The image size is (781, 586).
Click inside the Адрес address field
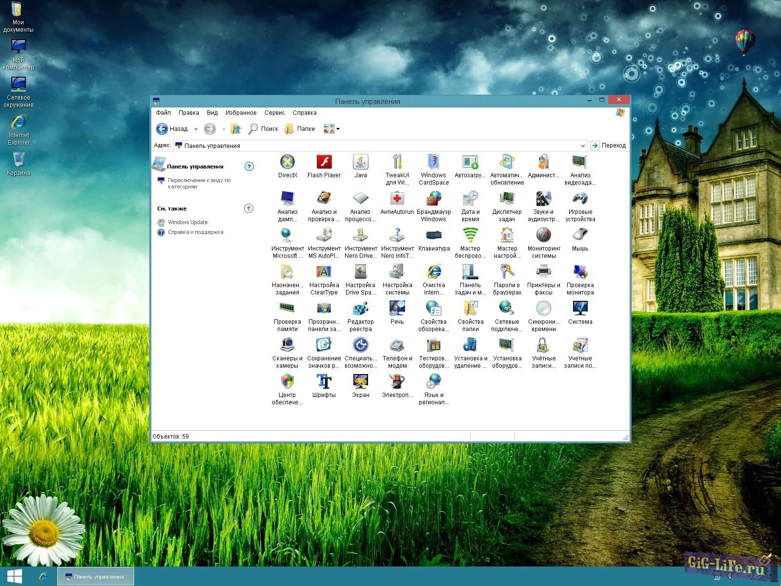[x=342, y=145]
